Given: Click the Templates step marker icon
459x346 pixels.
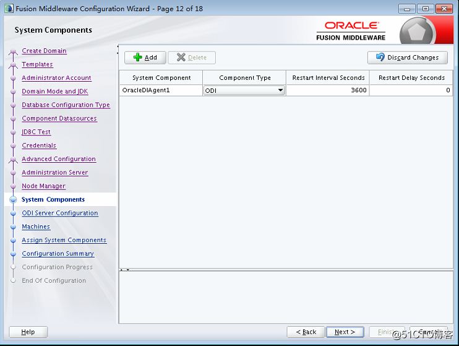Looking at the screenshot, I should tap(13, 66).
